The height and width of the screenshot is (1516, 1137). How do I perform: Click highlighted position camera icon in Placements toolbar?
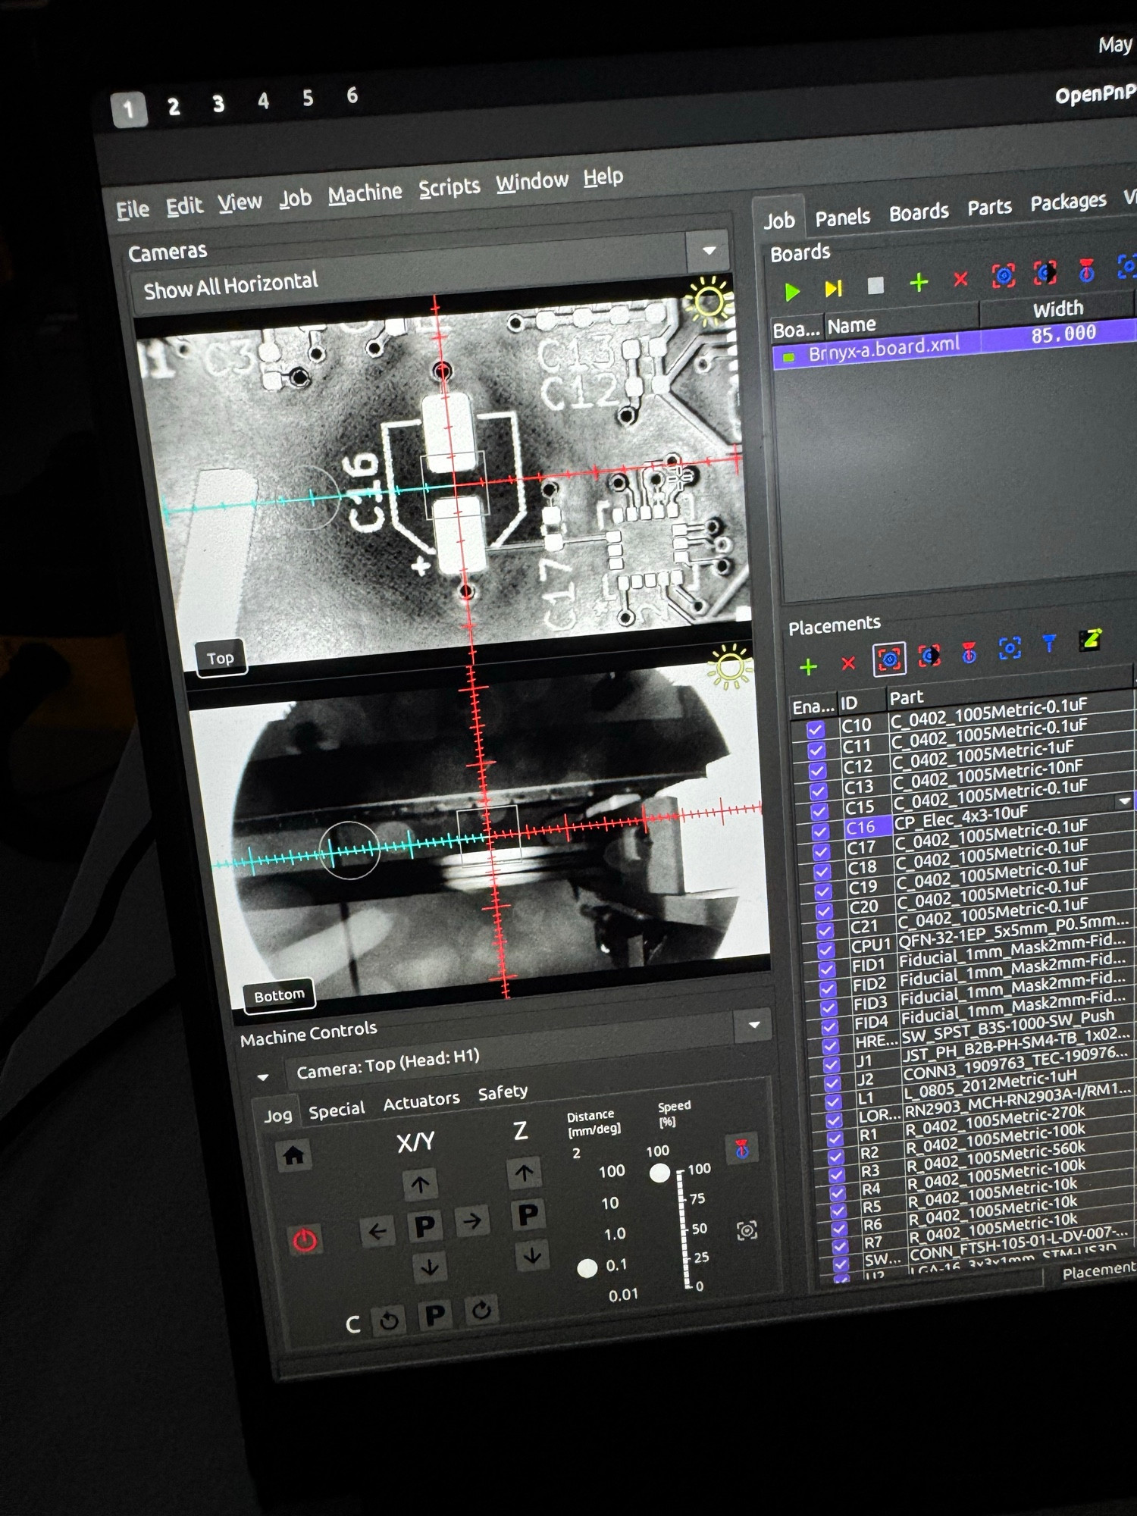tap(889, 659)
